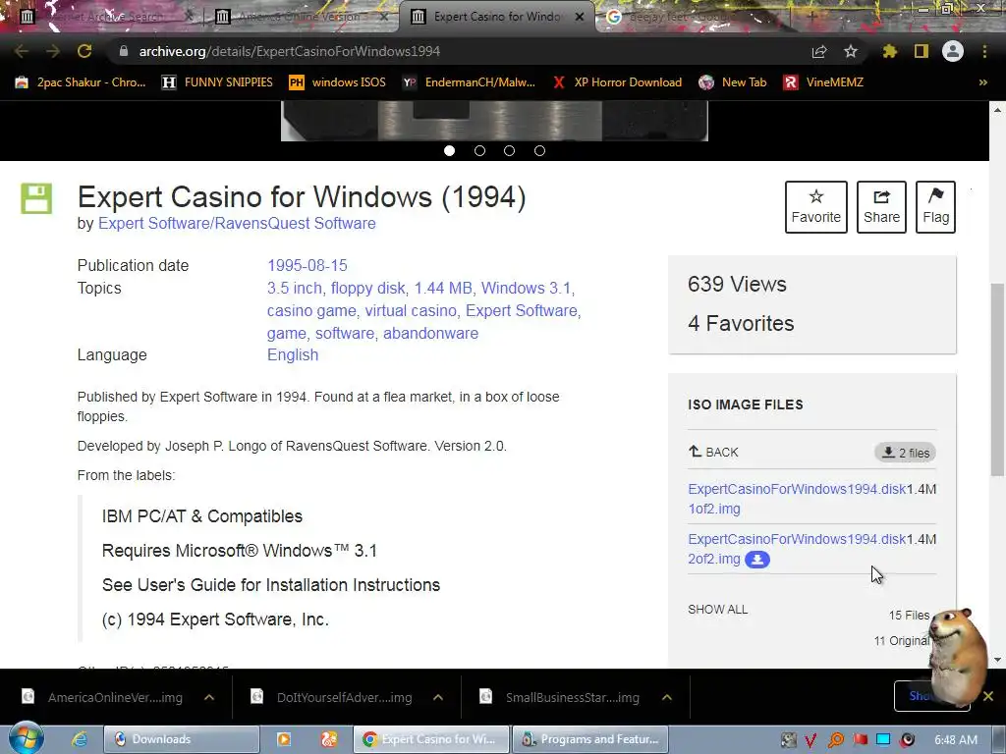Image resolution: width=1006 pixels, height=754 pixels.
Task: Show the second carousel image dot
Action: pyautogui.click(x=479, y=150)
